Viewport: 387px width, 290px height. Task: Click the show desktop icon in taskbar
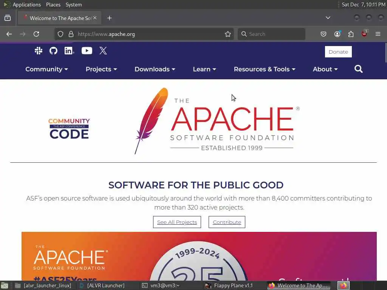click(x=4, y=285)
